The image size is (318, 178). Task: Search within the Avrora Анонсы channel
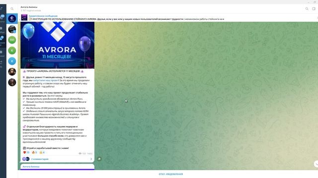(x=307, y=9)
